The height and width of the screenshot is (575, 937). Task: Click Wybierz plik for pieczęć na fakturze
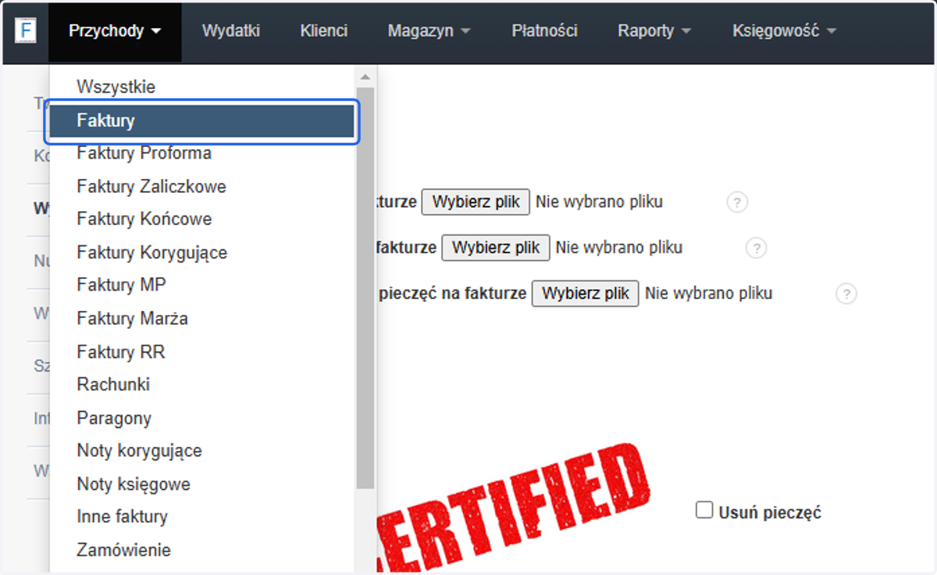coord(586,294)
